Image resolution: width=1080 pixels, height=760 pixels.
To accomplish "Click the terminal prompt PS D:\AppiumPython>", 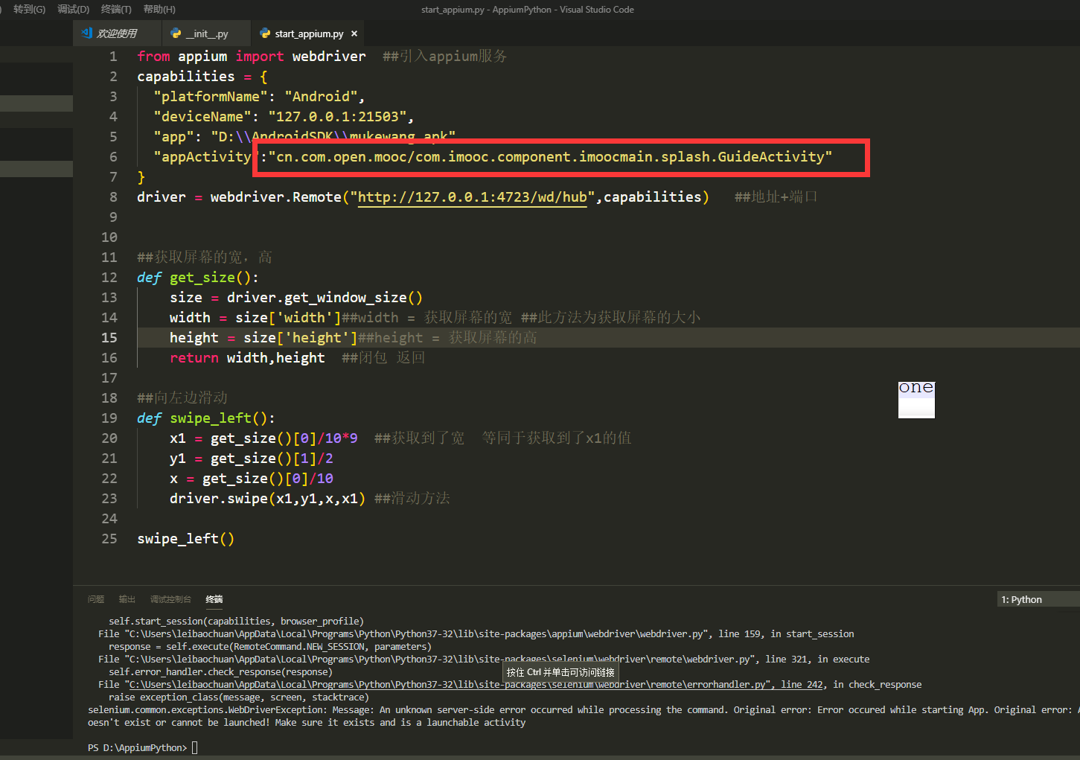I will pos(138,747).
